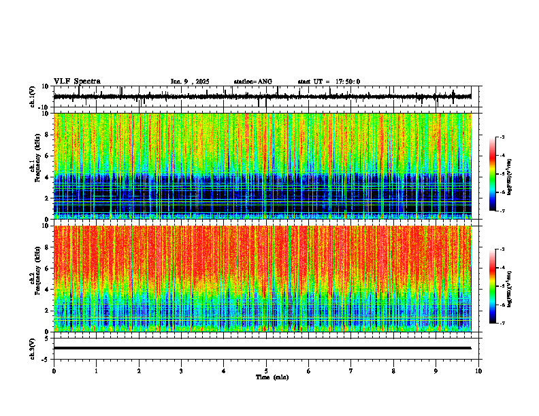Click the "VLF Spectra" plot title
Image resolution: width=539 pixels, height=416 pixels.
[x=77, y=81]
